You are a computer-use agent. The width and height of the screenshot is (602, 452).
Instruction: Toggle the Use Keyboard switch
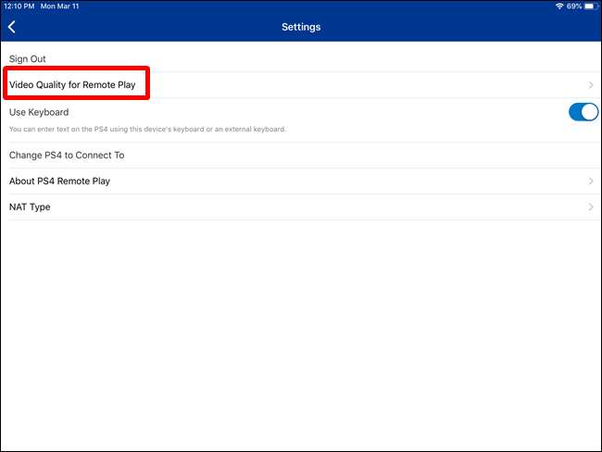583,112
